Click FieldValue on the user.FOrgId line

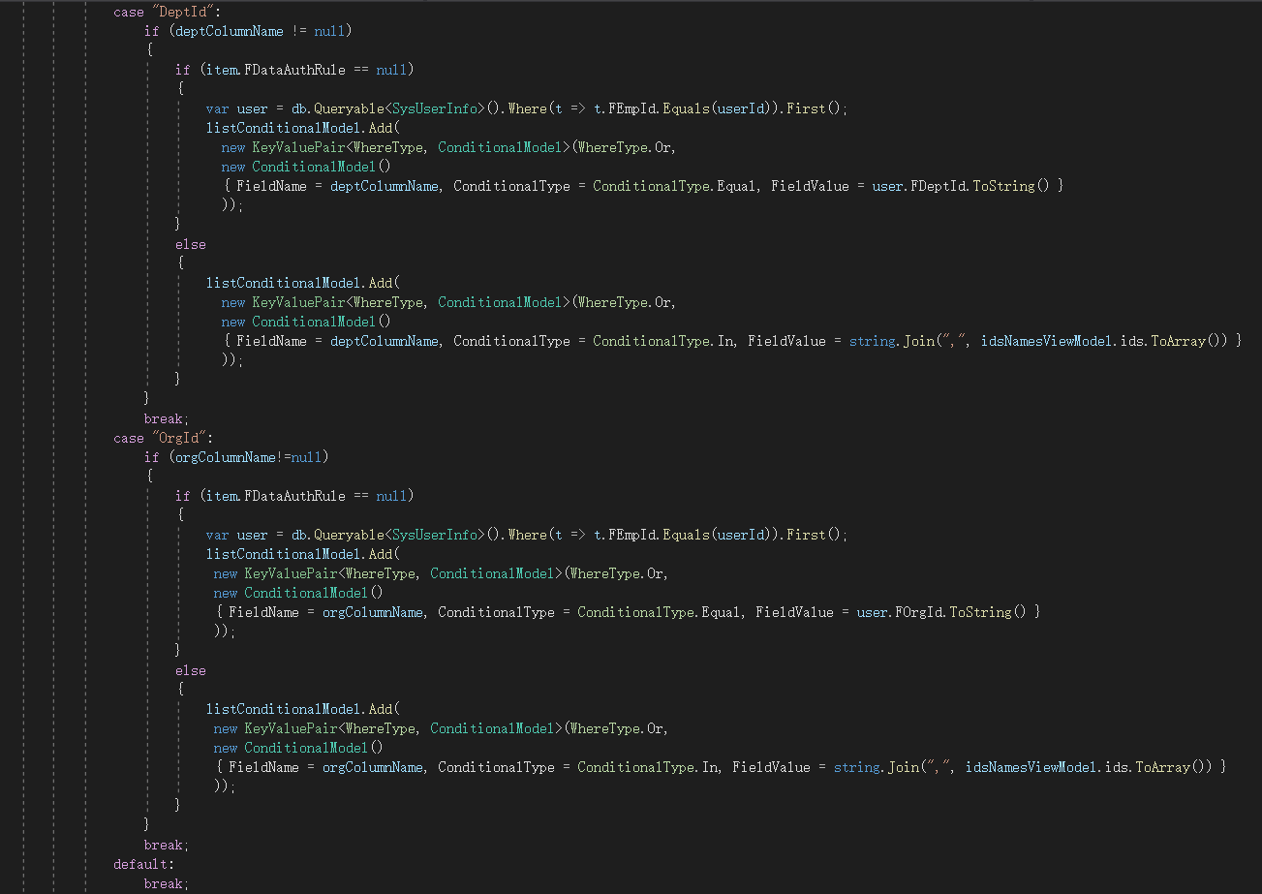(794, 612)
